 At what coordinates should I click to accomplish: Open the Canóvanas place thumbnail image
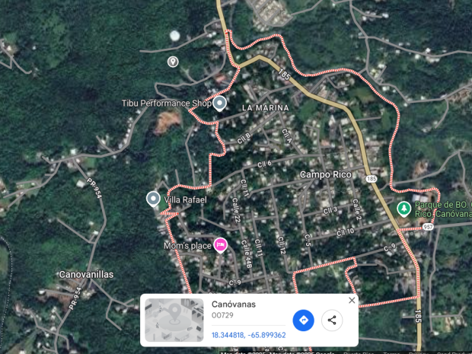pos(174,320)
